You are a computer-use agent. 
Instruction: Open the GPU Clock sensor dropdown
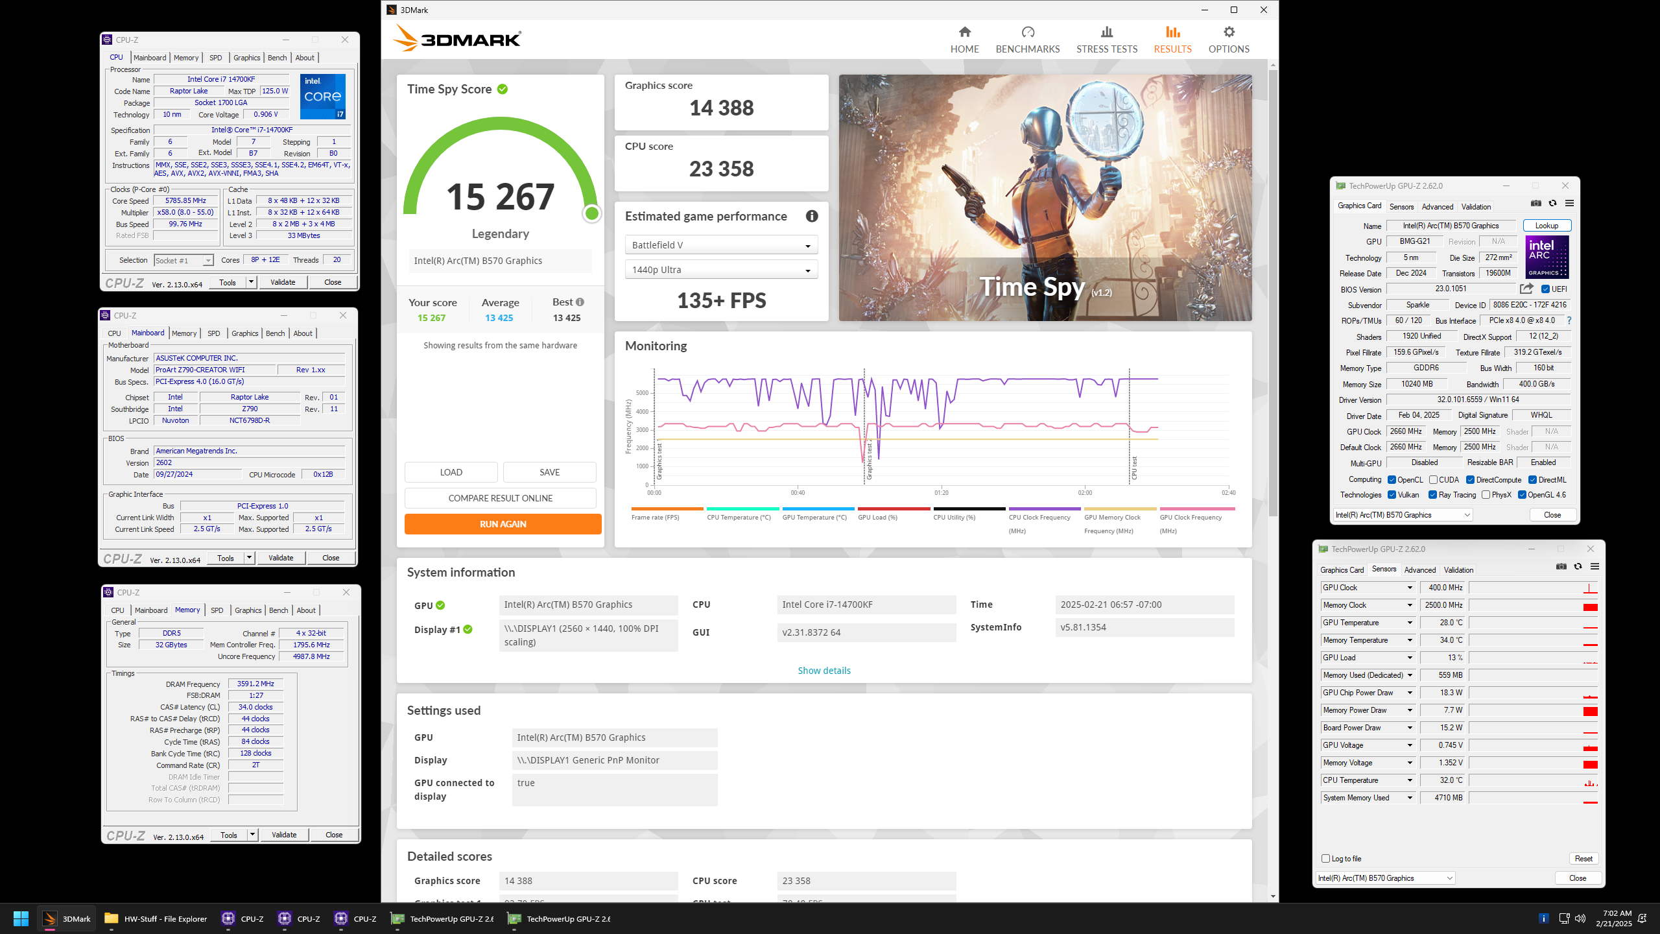[1410, 588]
